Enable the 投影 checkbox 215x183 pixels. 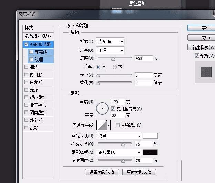click(26, 128)
